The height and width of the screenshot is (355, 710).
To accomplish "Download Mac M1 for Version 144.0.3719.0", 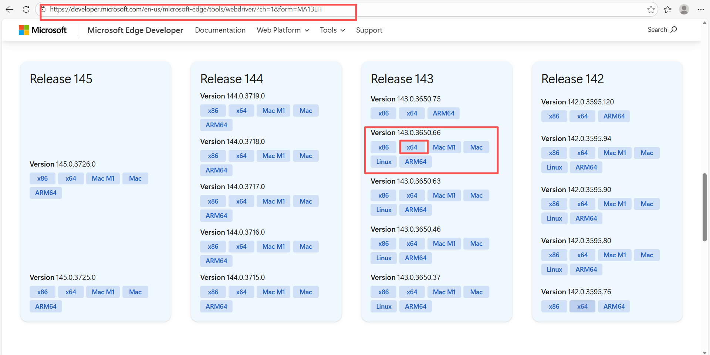I will [274, 111].
